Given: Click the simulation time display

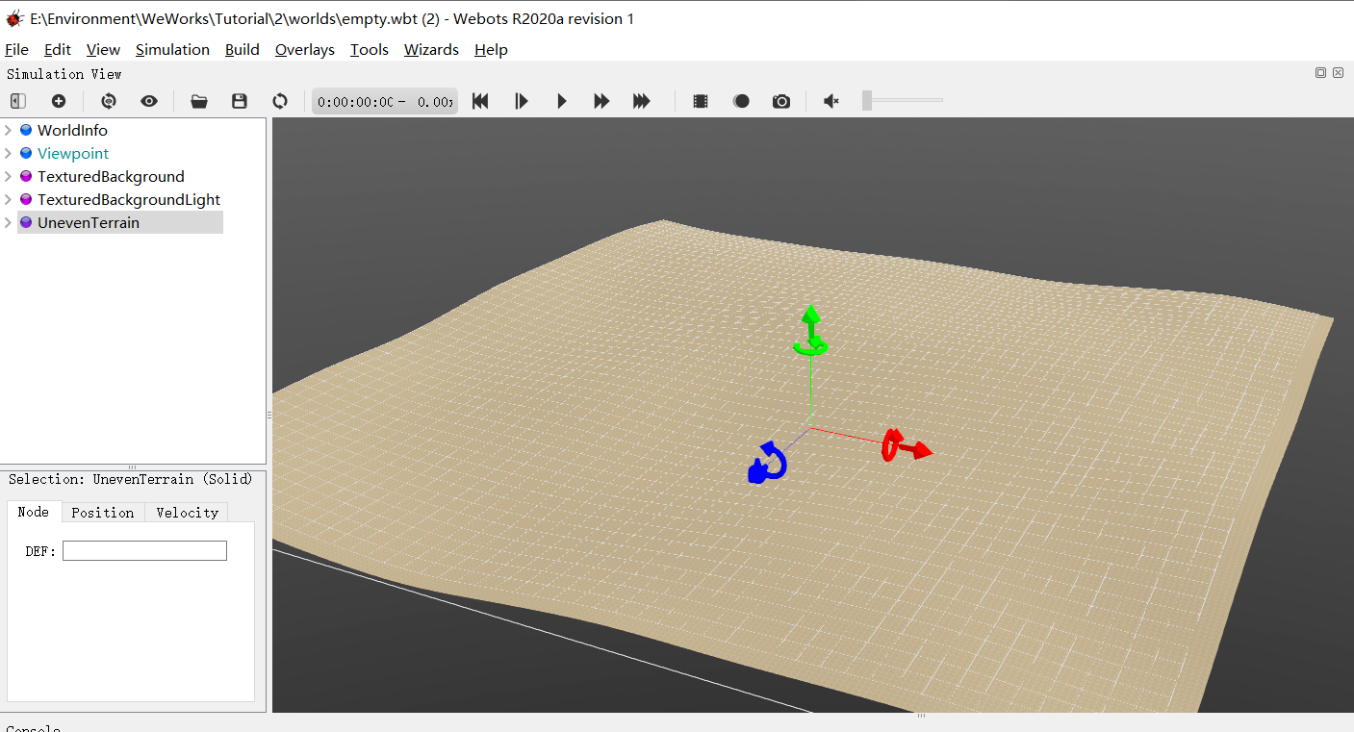Looking at the screenshot, I should [385, 101].
